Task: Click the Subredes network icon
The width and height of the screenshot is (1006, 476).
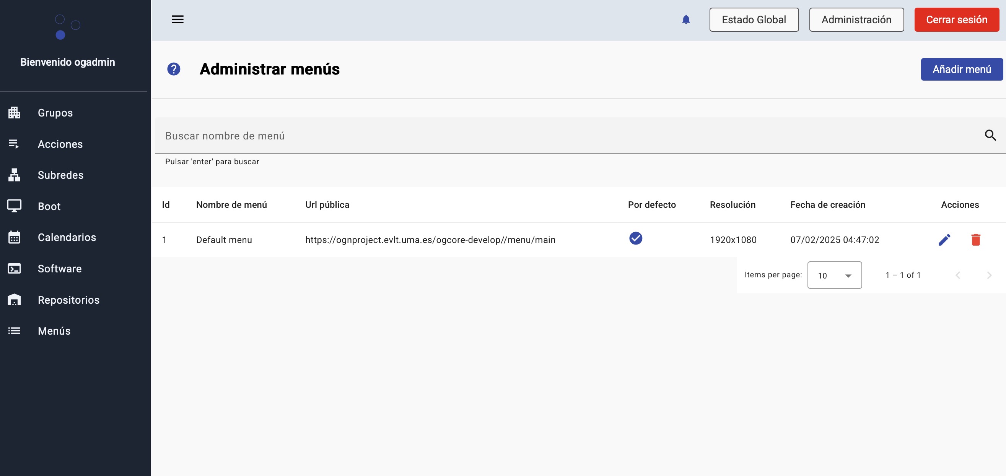Action: (15, 175)
